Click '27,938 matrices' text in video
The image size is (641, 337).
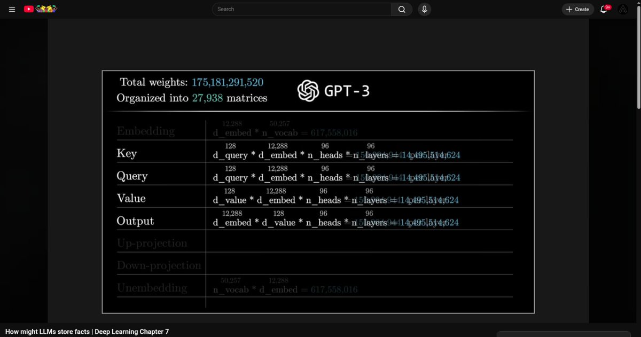tap(229, 98)
